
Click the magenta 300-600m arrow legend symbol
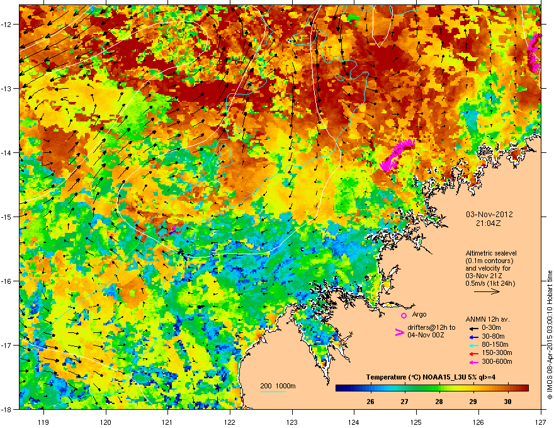[474, 363]
